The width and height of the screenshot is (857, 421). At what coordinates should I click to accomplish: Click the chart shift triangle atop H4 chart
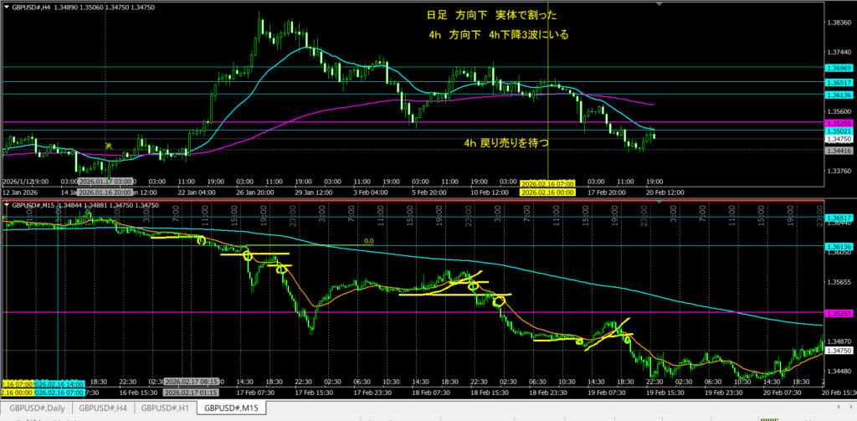click(664, 5)
